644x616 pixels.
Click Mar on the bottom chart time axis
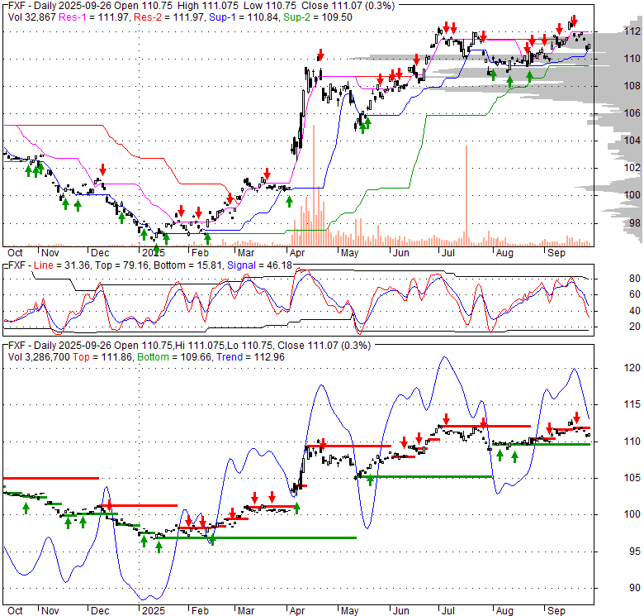[x=246, y=611]
